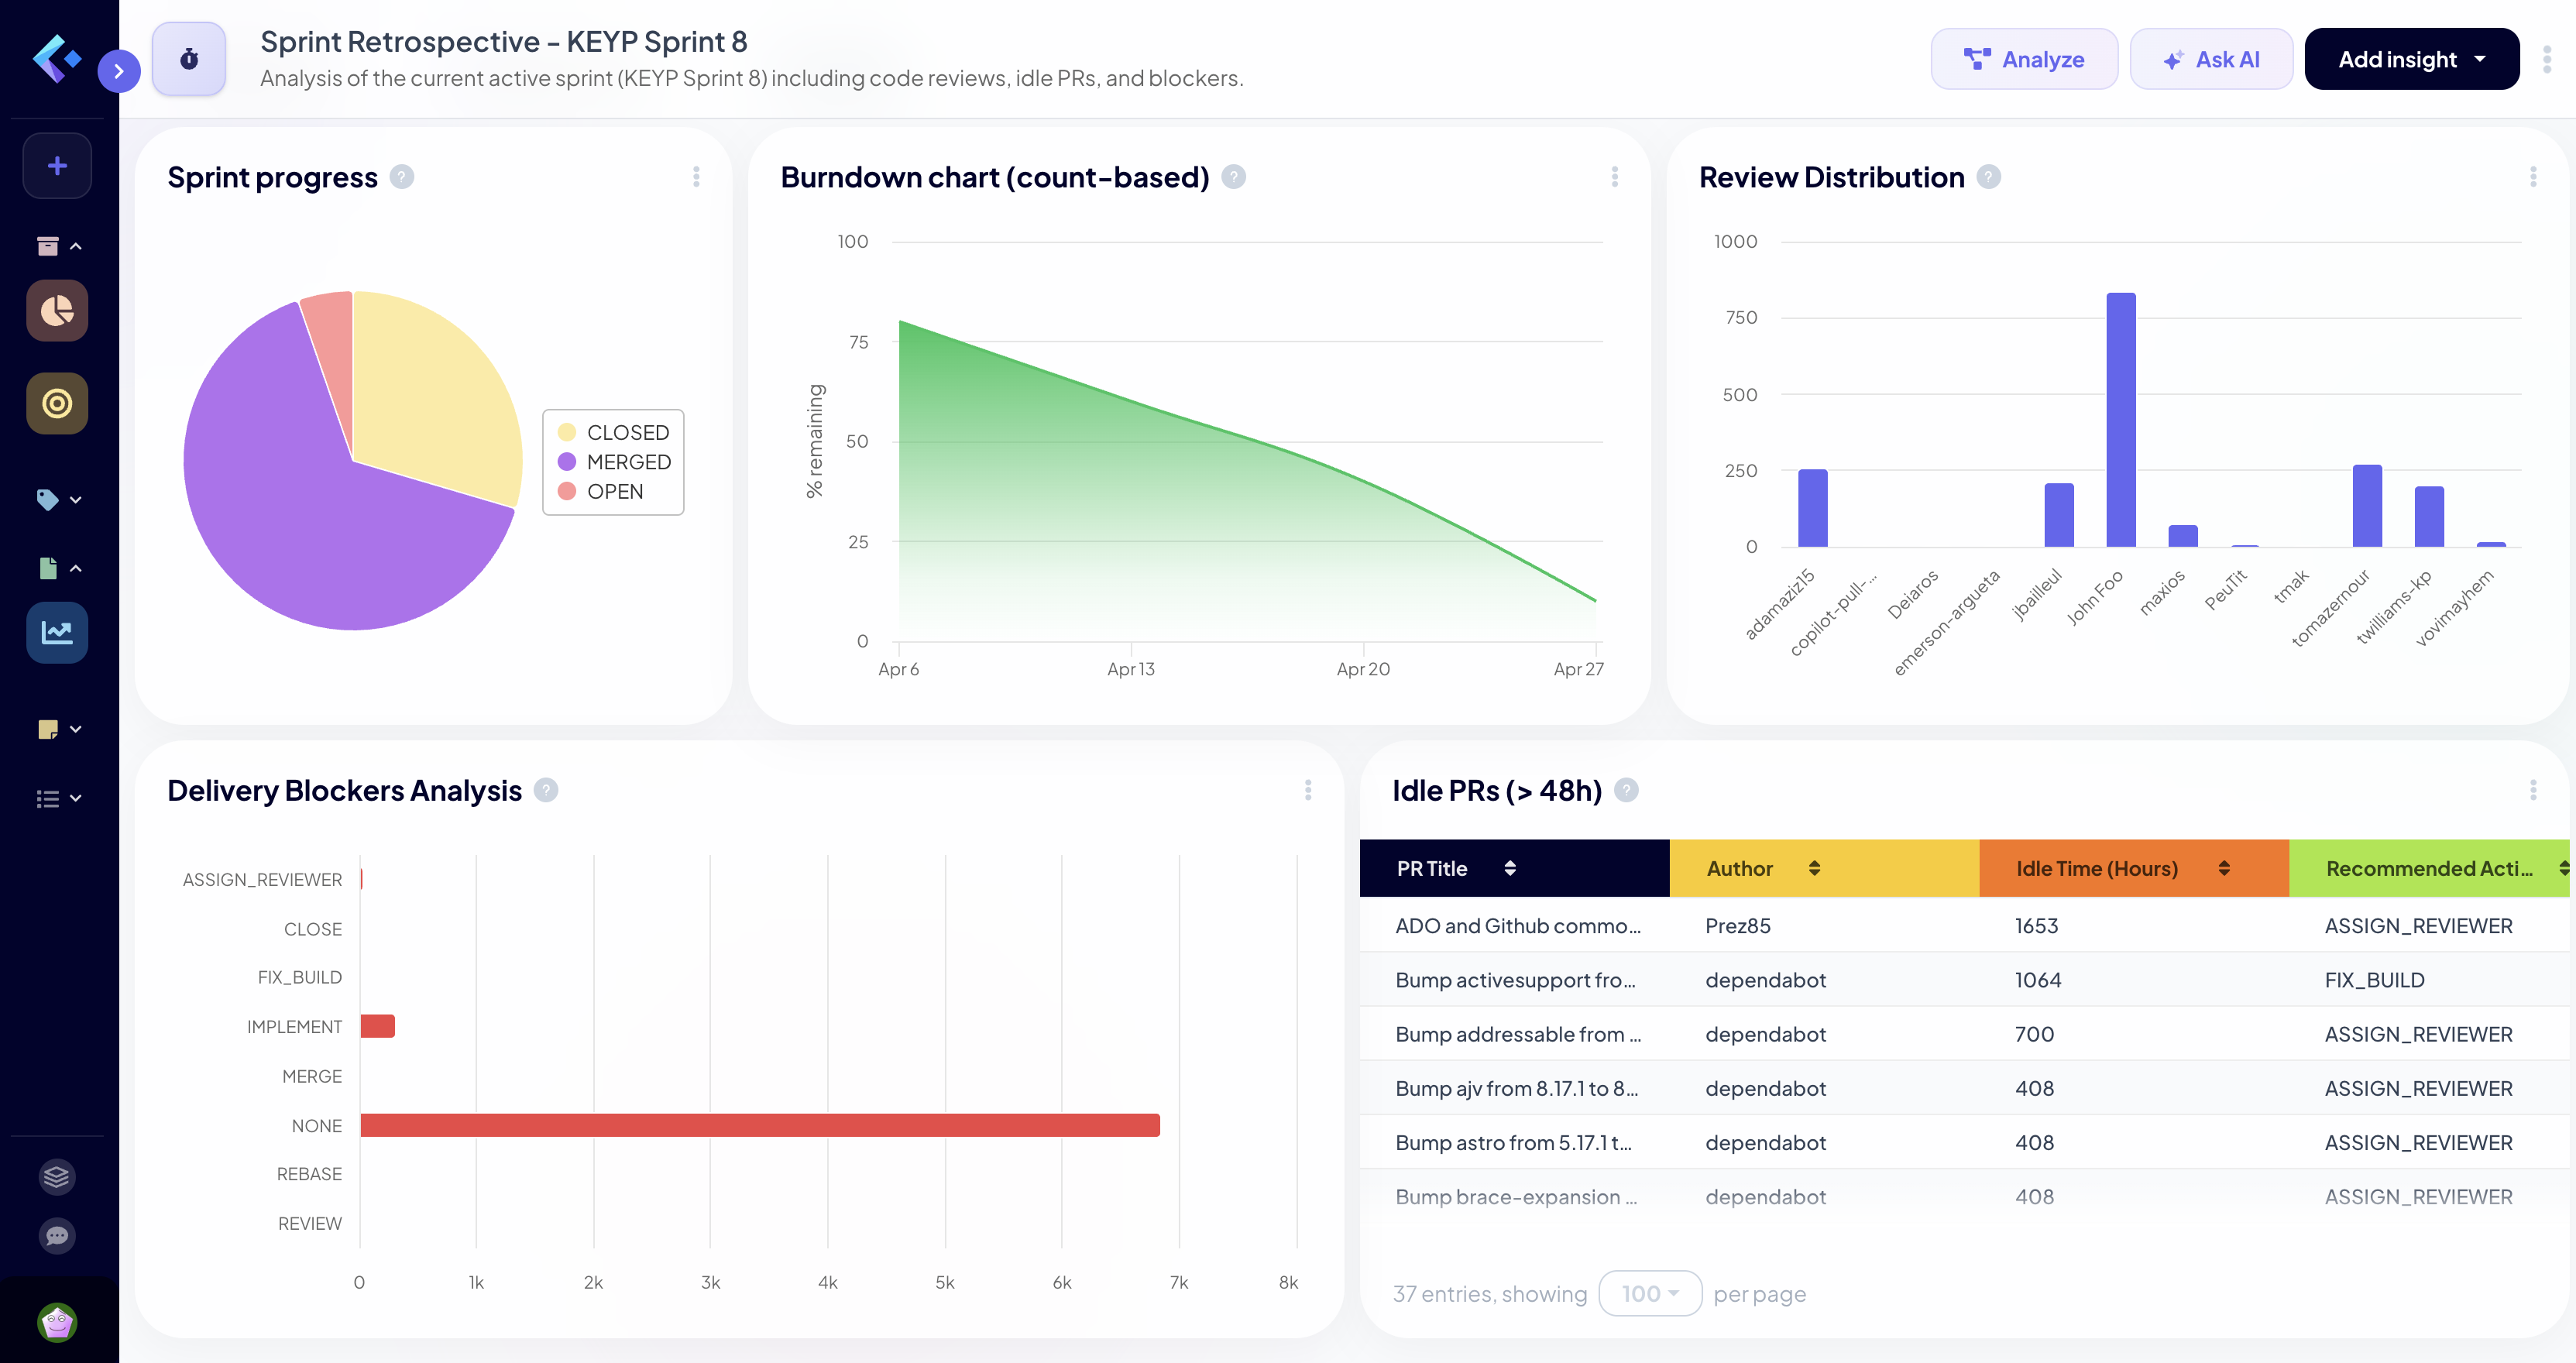This screenshot has width=2576, height=1363.
Task: Open Sprint progress help tooltip
Action: click(401, 177)
